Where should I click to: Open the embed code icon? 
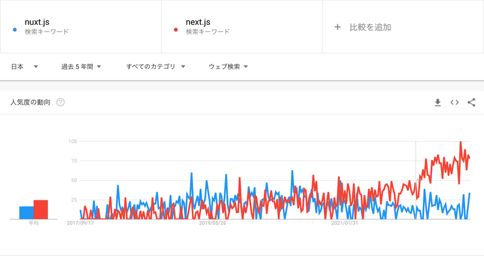click(454, 102)
